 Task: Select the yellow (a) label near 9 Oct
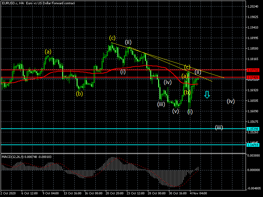point(48,52)
